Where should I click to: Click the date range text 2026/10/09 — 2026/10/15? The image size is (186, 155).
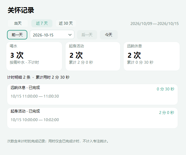point(155,24)
